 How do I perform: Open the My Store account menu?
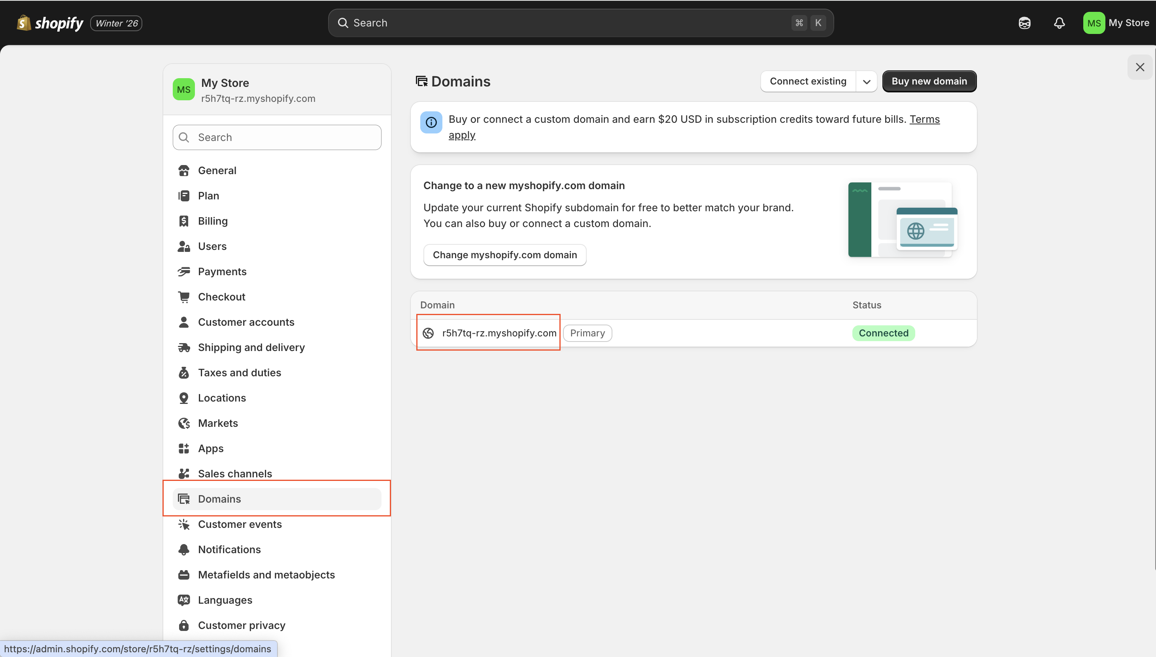[x=1116, y=23]
